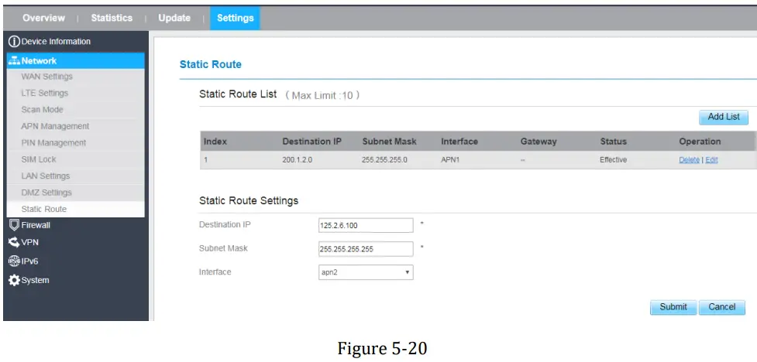757x362 pixels.
Task: Click the Operation column header
Action: click(700, 142)
